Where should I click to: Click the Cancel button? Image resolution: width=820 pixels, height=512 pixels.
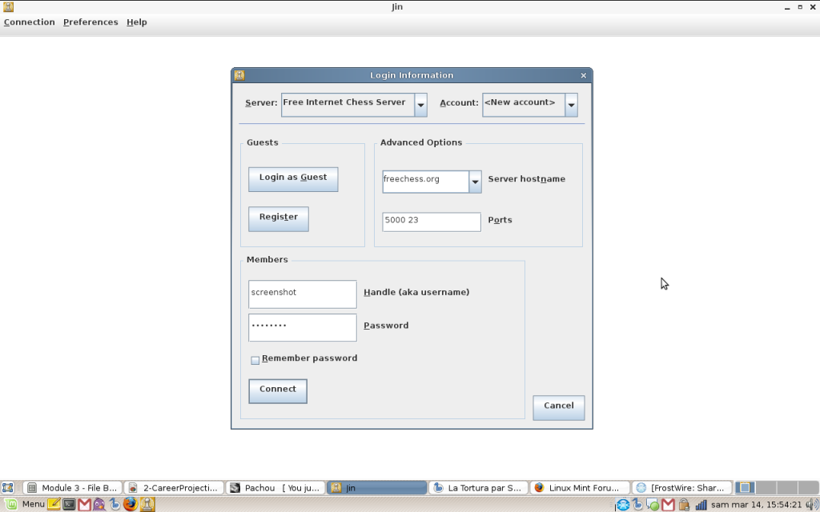click(x=558, y=407)
